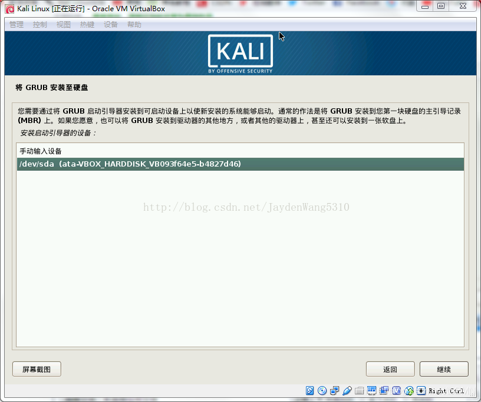This screenshot has width=481, height=402.
Task: Open the 控制 menu
Action: (40, 25)
